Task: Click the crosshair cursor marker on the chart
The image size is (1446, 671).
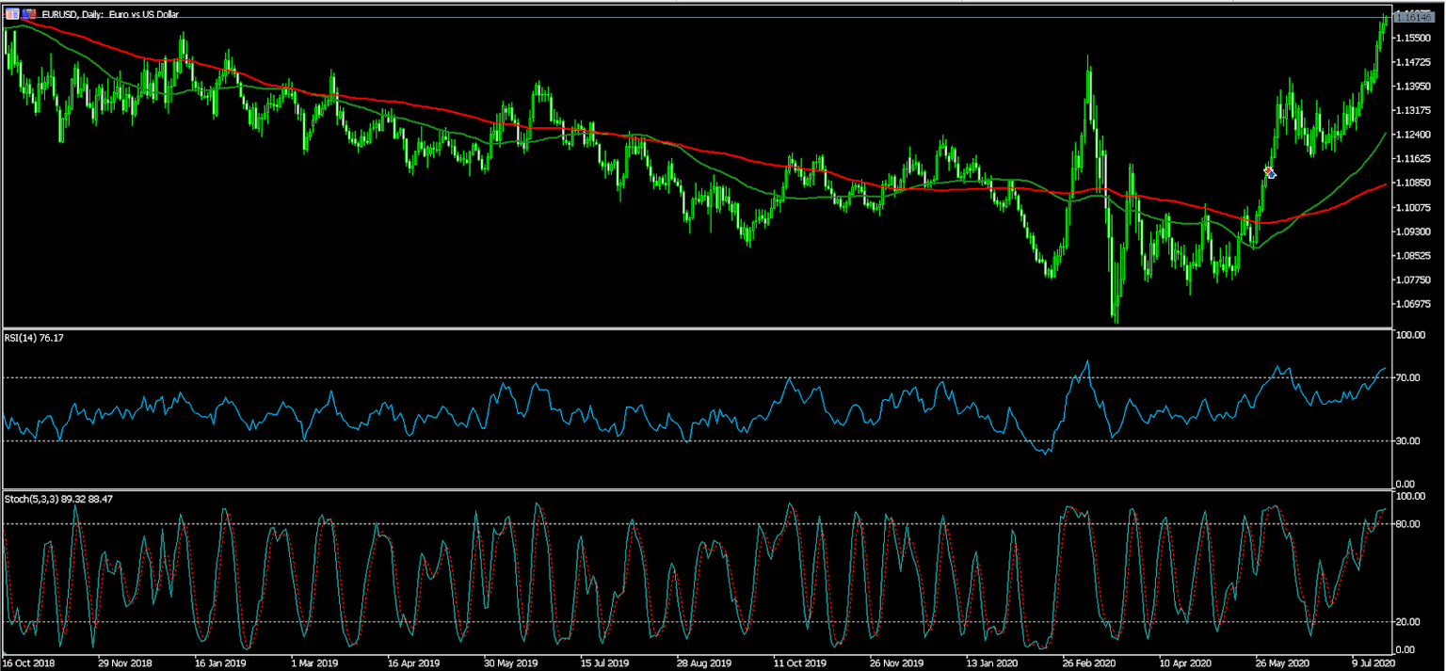Action: click(x=1270, y=172)
